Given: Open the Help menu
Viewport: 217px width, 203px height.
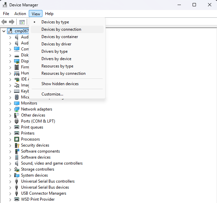Looking at the screenshot, I should [x=49, y=14].
